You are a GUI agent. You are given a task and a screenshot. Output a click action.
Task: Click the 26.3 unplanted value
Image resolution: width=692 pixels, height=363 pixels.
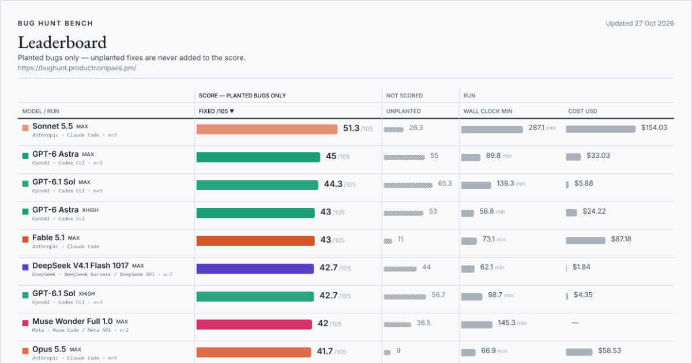pos(416,128)
